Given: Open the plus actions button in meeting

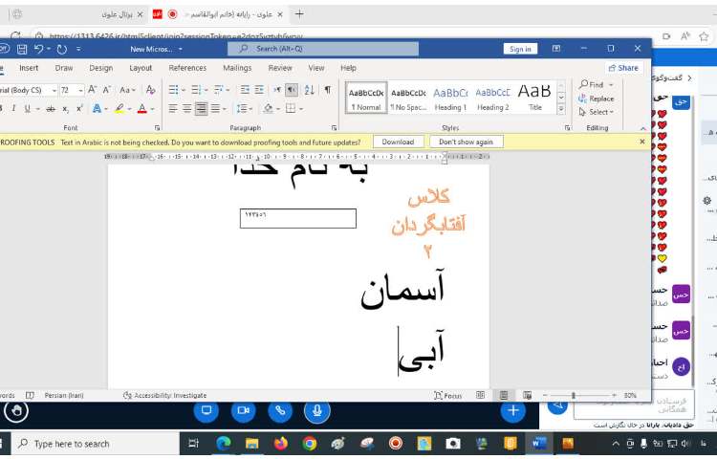Looking at the screenshot, I should pos(513,410).
